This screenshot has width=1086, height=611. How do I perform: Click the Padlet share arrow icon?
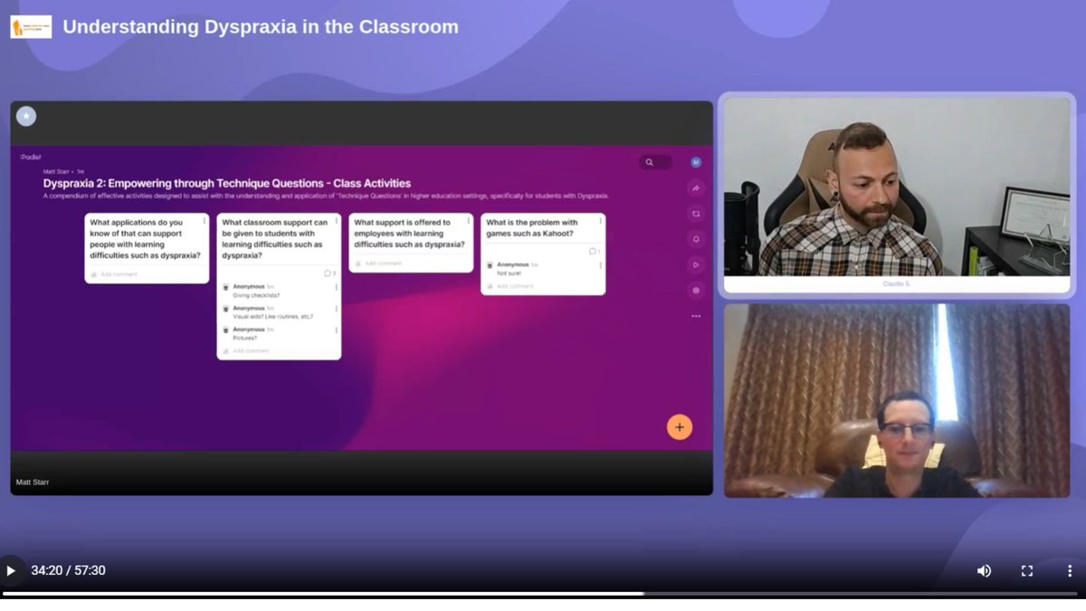[x=696, y=188]
